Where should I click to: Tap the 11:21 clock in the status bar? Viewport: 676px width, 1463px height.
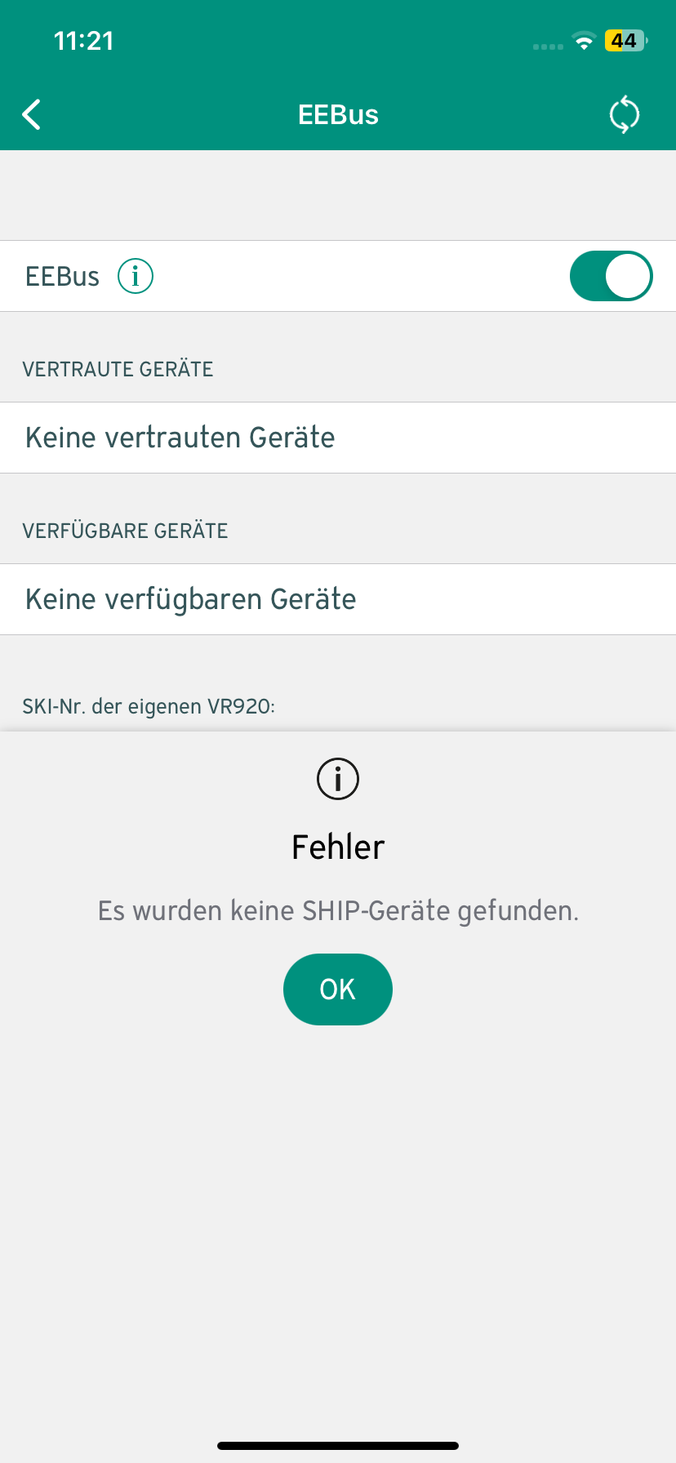pos(83,41)
